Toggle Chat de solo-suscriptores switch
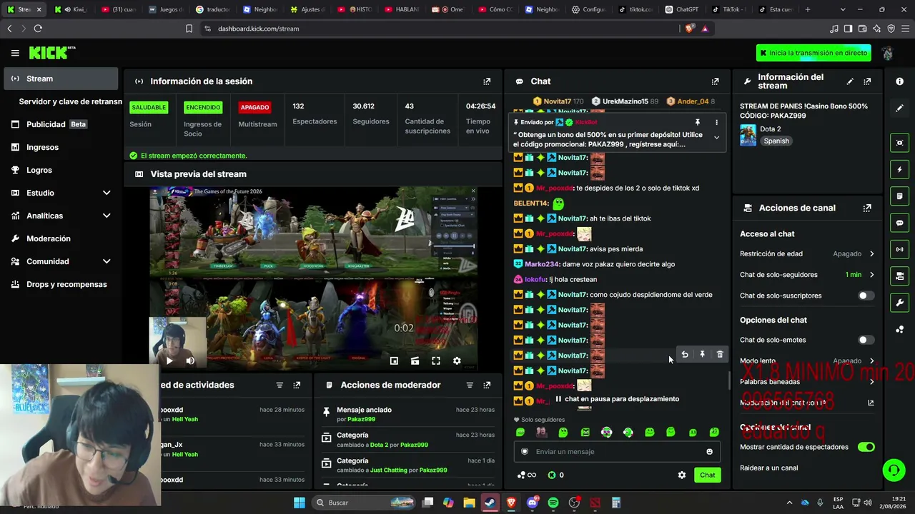 [866, 296]
